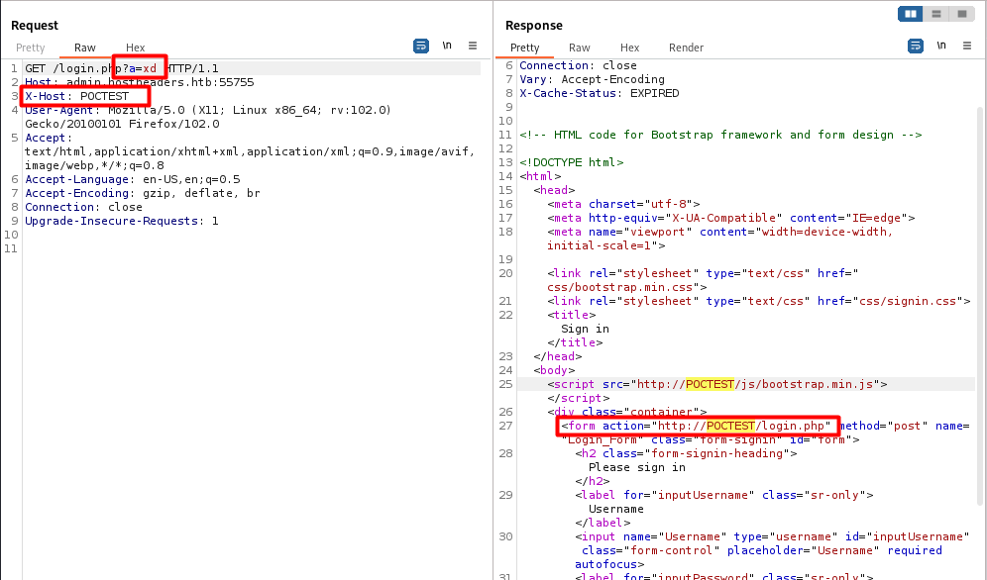
Task: Toggle word wrap icon in Request panel
Action: click(x=421, y=46)
